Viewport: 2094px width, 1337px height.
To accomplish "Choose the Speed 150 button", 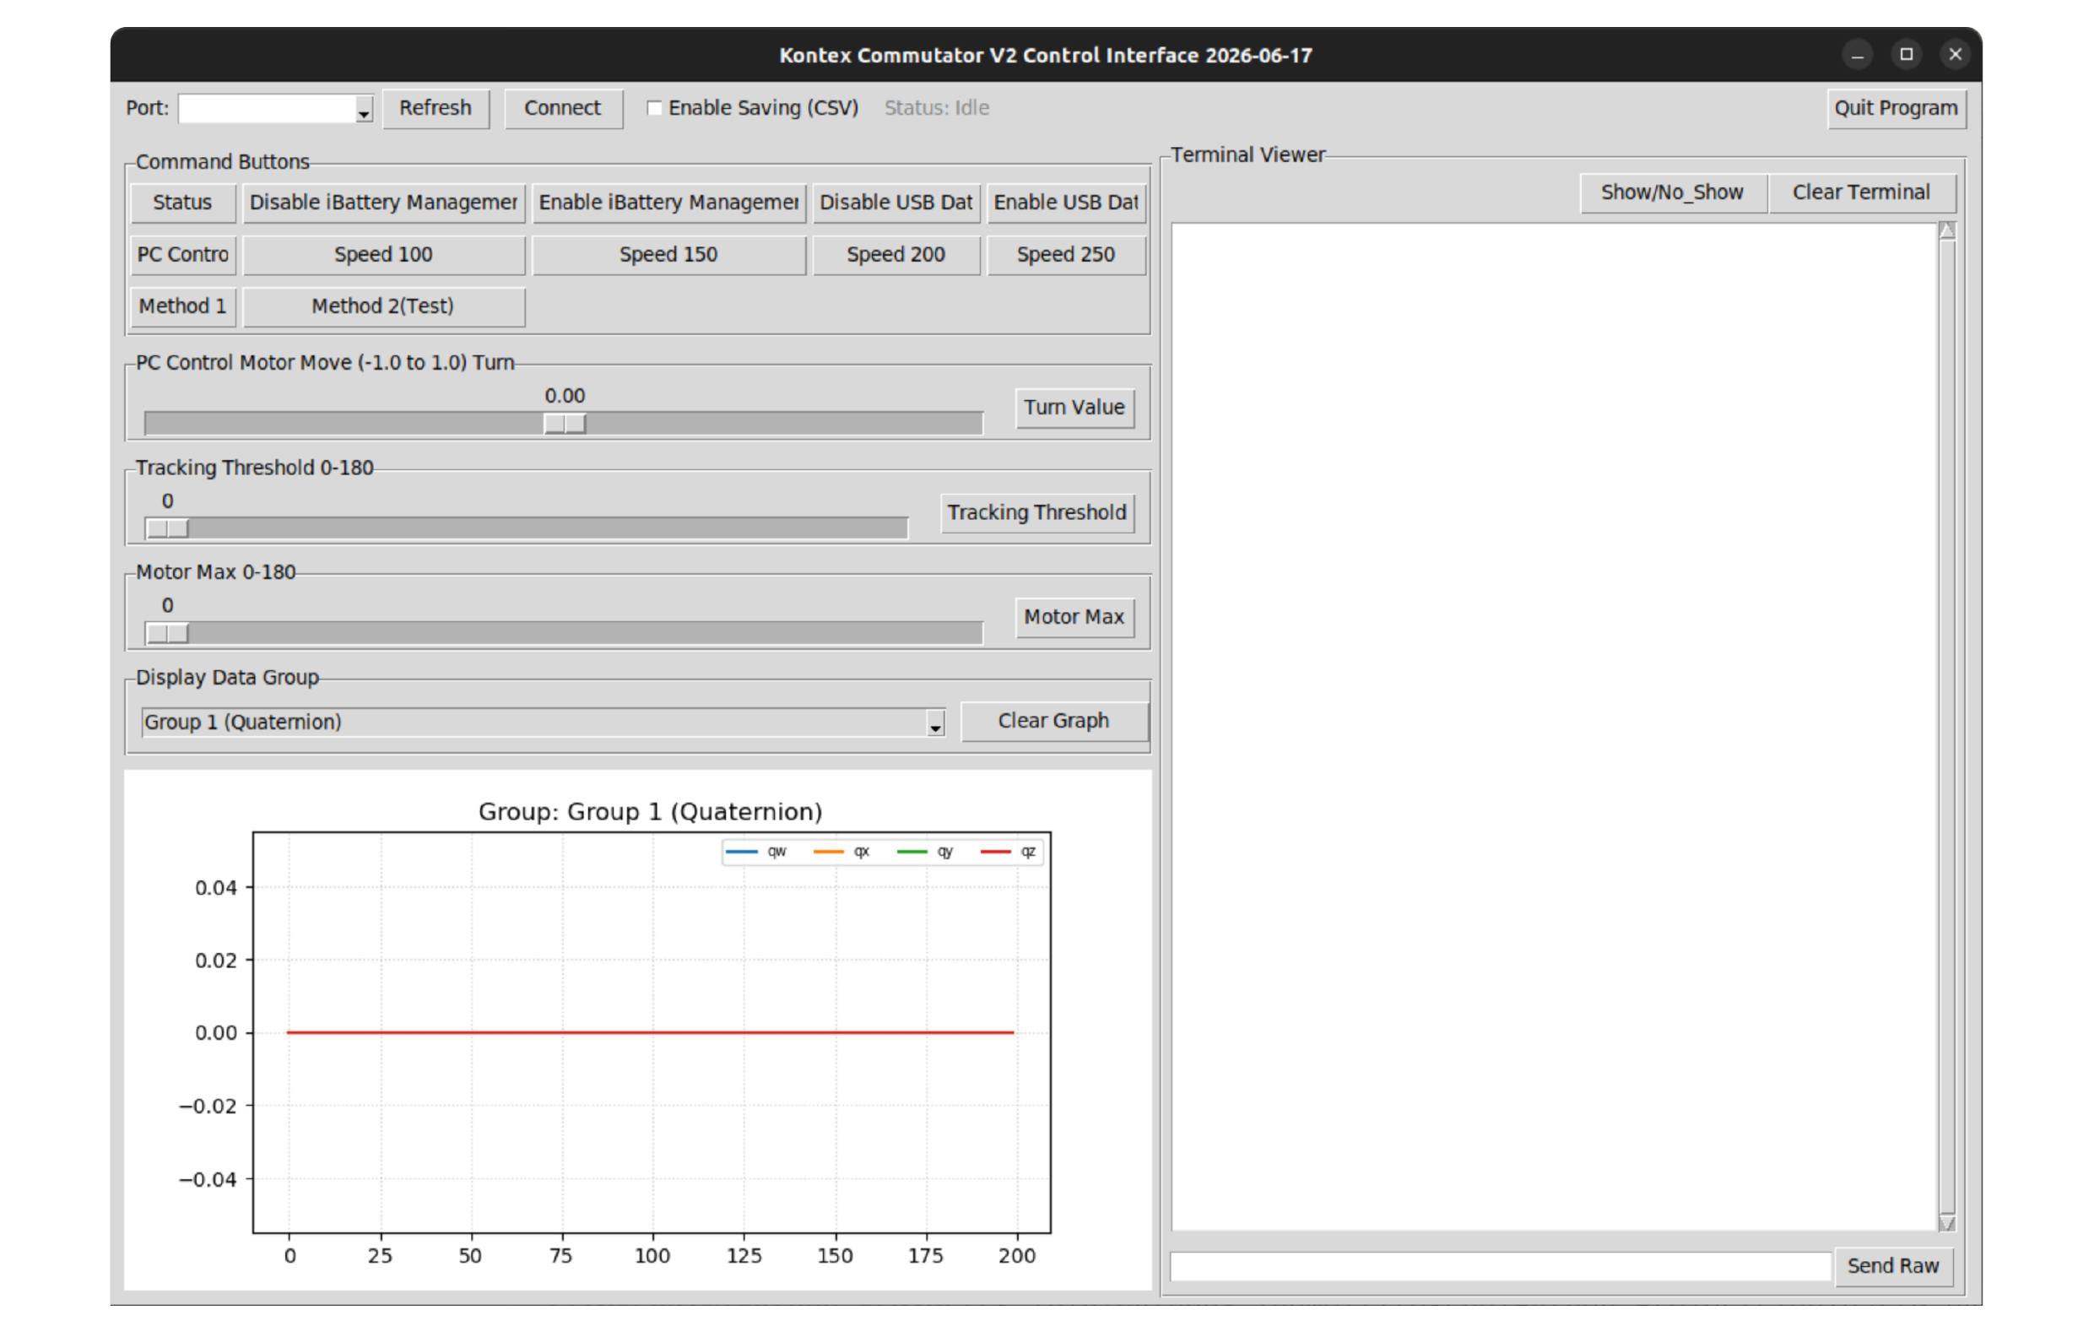I will point(668,256).
